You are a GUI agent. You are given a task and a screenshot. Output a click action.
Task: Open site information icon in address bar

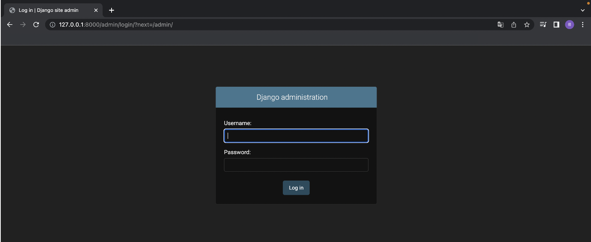tap(53, 25)
